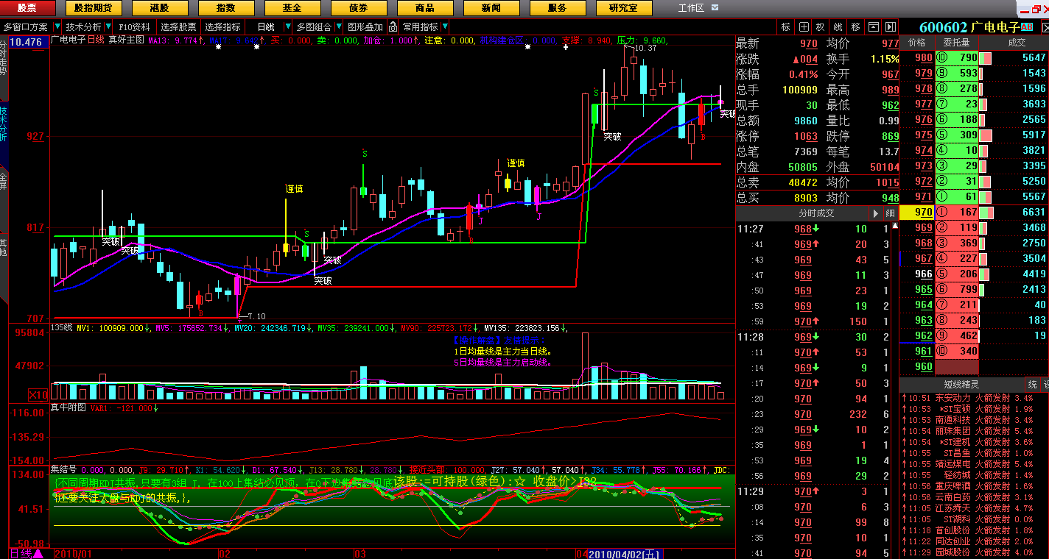Click the 权 toolbar icon
This screenshot has height=559, width=1049.
(x=820, y=27)
